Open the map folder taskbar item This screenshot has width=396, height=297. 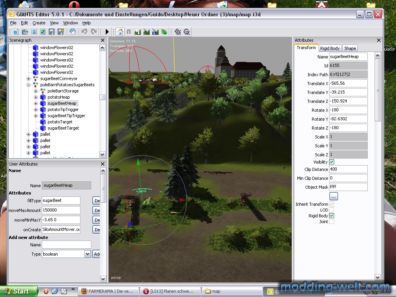(x=232, y=291)
